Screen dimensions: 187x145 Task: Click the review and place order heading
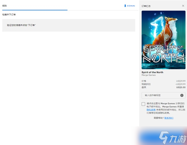[x=9, y=15]
